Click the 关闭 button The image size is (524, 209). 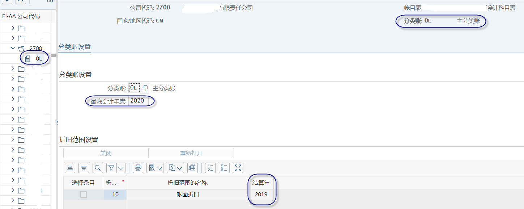coord(105,152)
